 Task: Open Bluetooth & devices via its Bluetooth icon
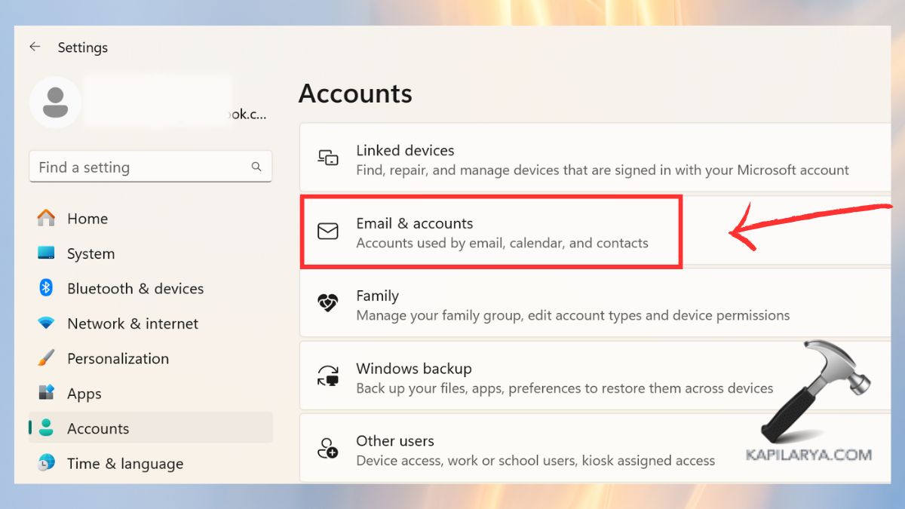tap(45, 288)
